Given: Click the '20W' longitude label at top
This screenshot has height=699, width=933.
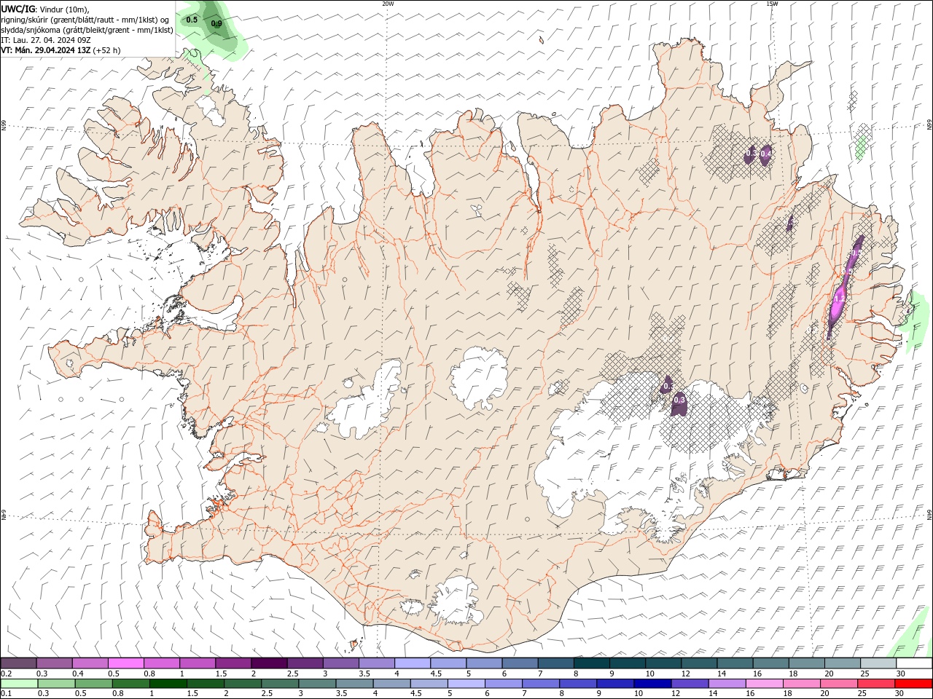Looking at the screenshot, I should coord(388,4).
